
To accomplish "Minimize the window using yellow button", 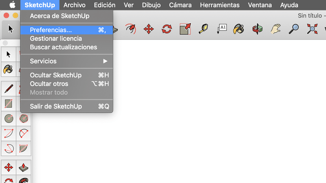I will 15,15.
